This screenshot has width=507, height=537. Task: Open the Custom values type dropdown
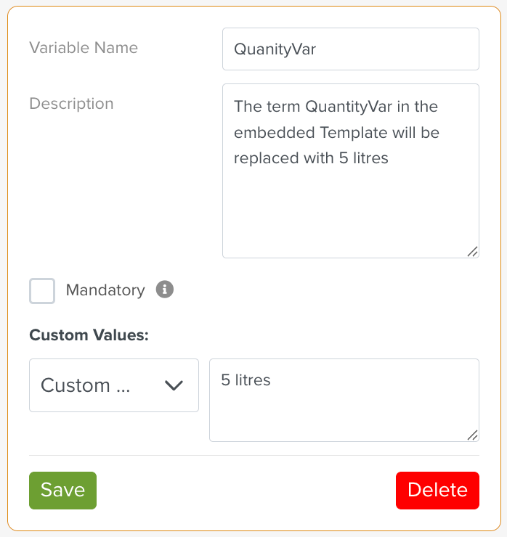[113, 385]
